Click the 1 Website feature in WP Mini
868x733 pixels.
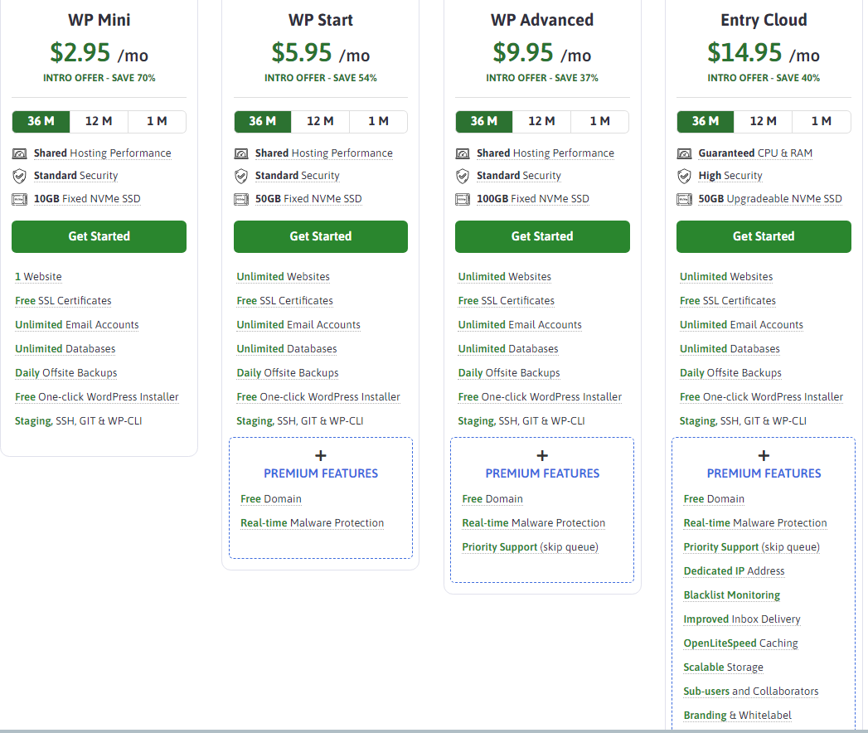click(x=38, y=277)
